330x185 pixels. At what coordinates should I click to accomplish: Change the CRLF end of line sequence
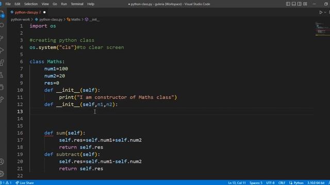pos(282,183)
